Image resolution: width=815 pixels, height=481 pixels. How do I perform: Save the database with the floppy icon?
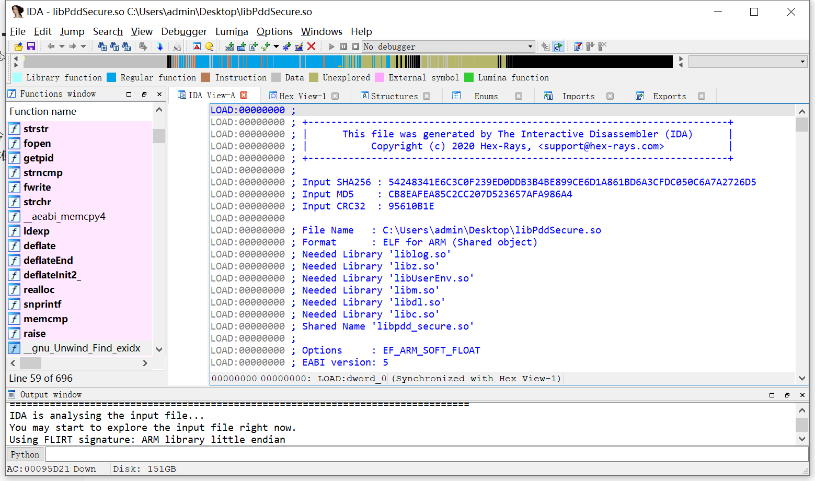[31, 46]
